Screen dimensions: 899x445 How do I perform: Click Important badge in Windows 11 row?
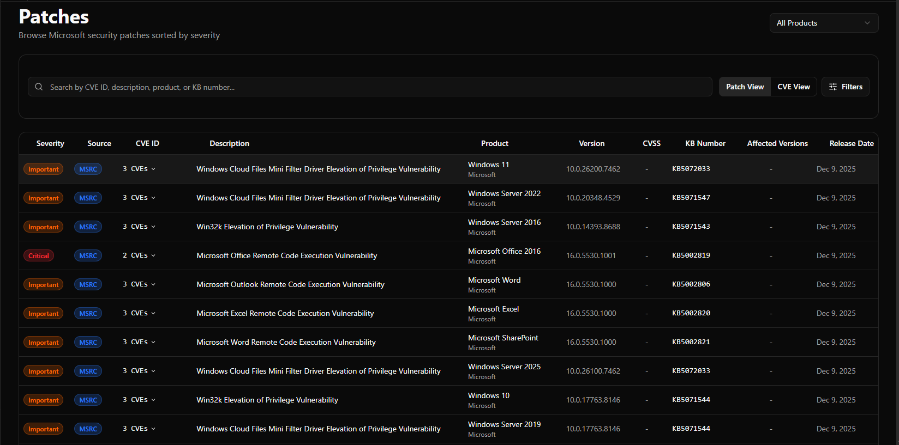(43, 169)
